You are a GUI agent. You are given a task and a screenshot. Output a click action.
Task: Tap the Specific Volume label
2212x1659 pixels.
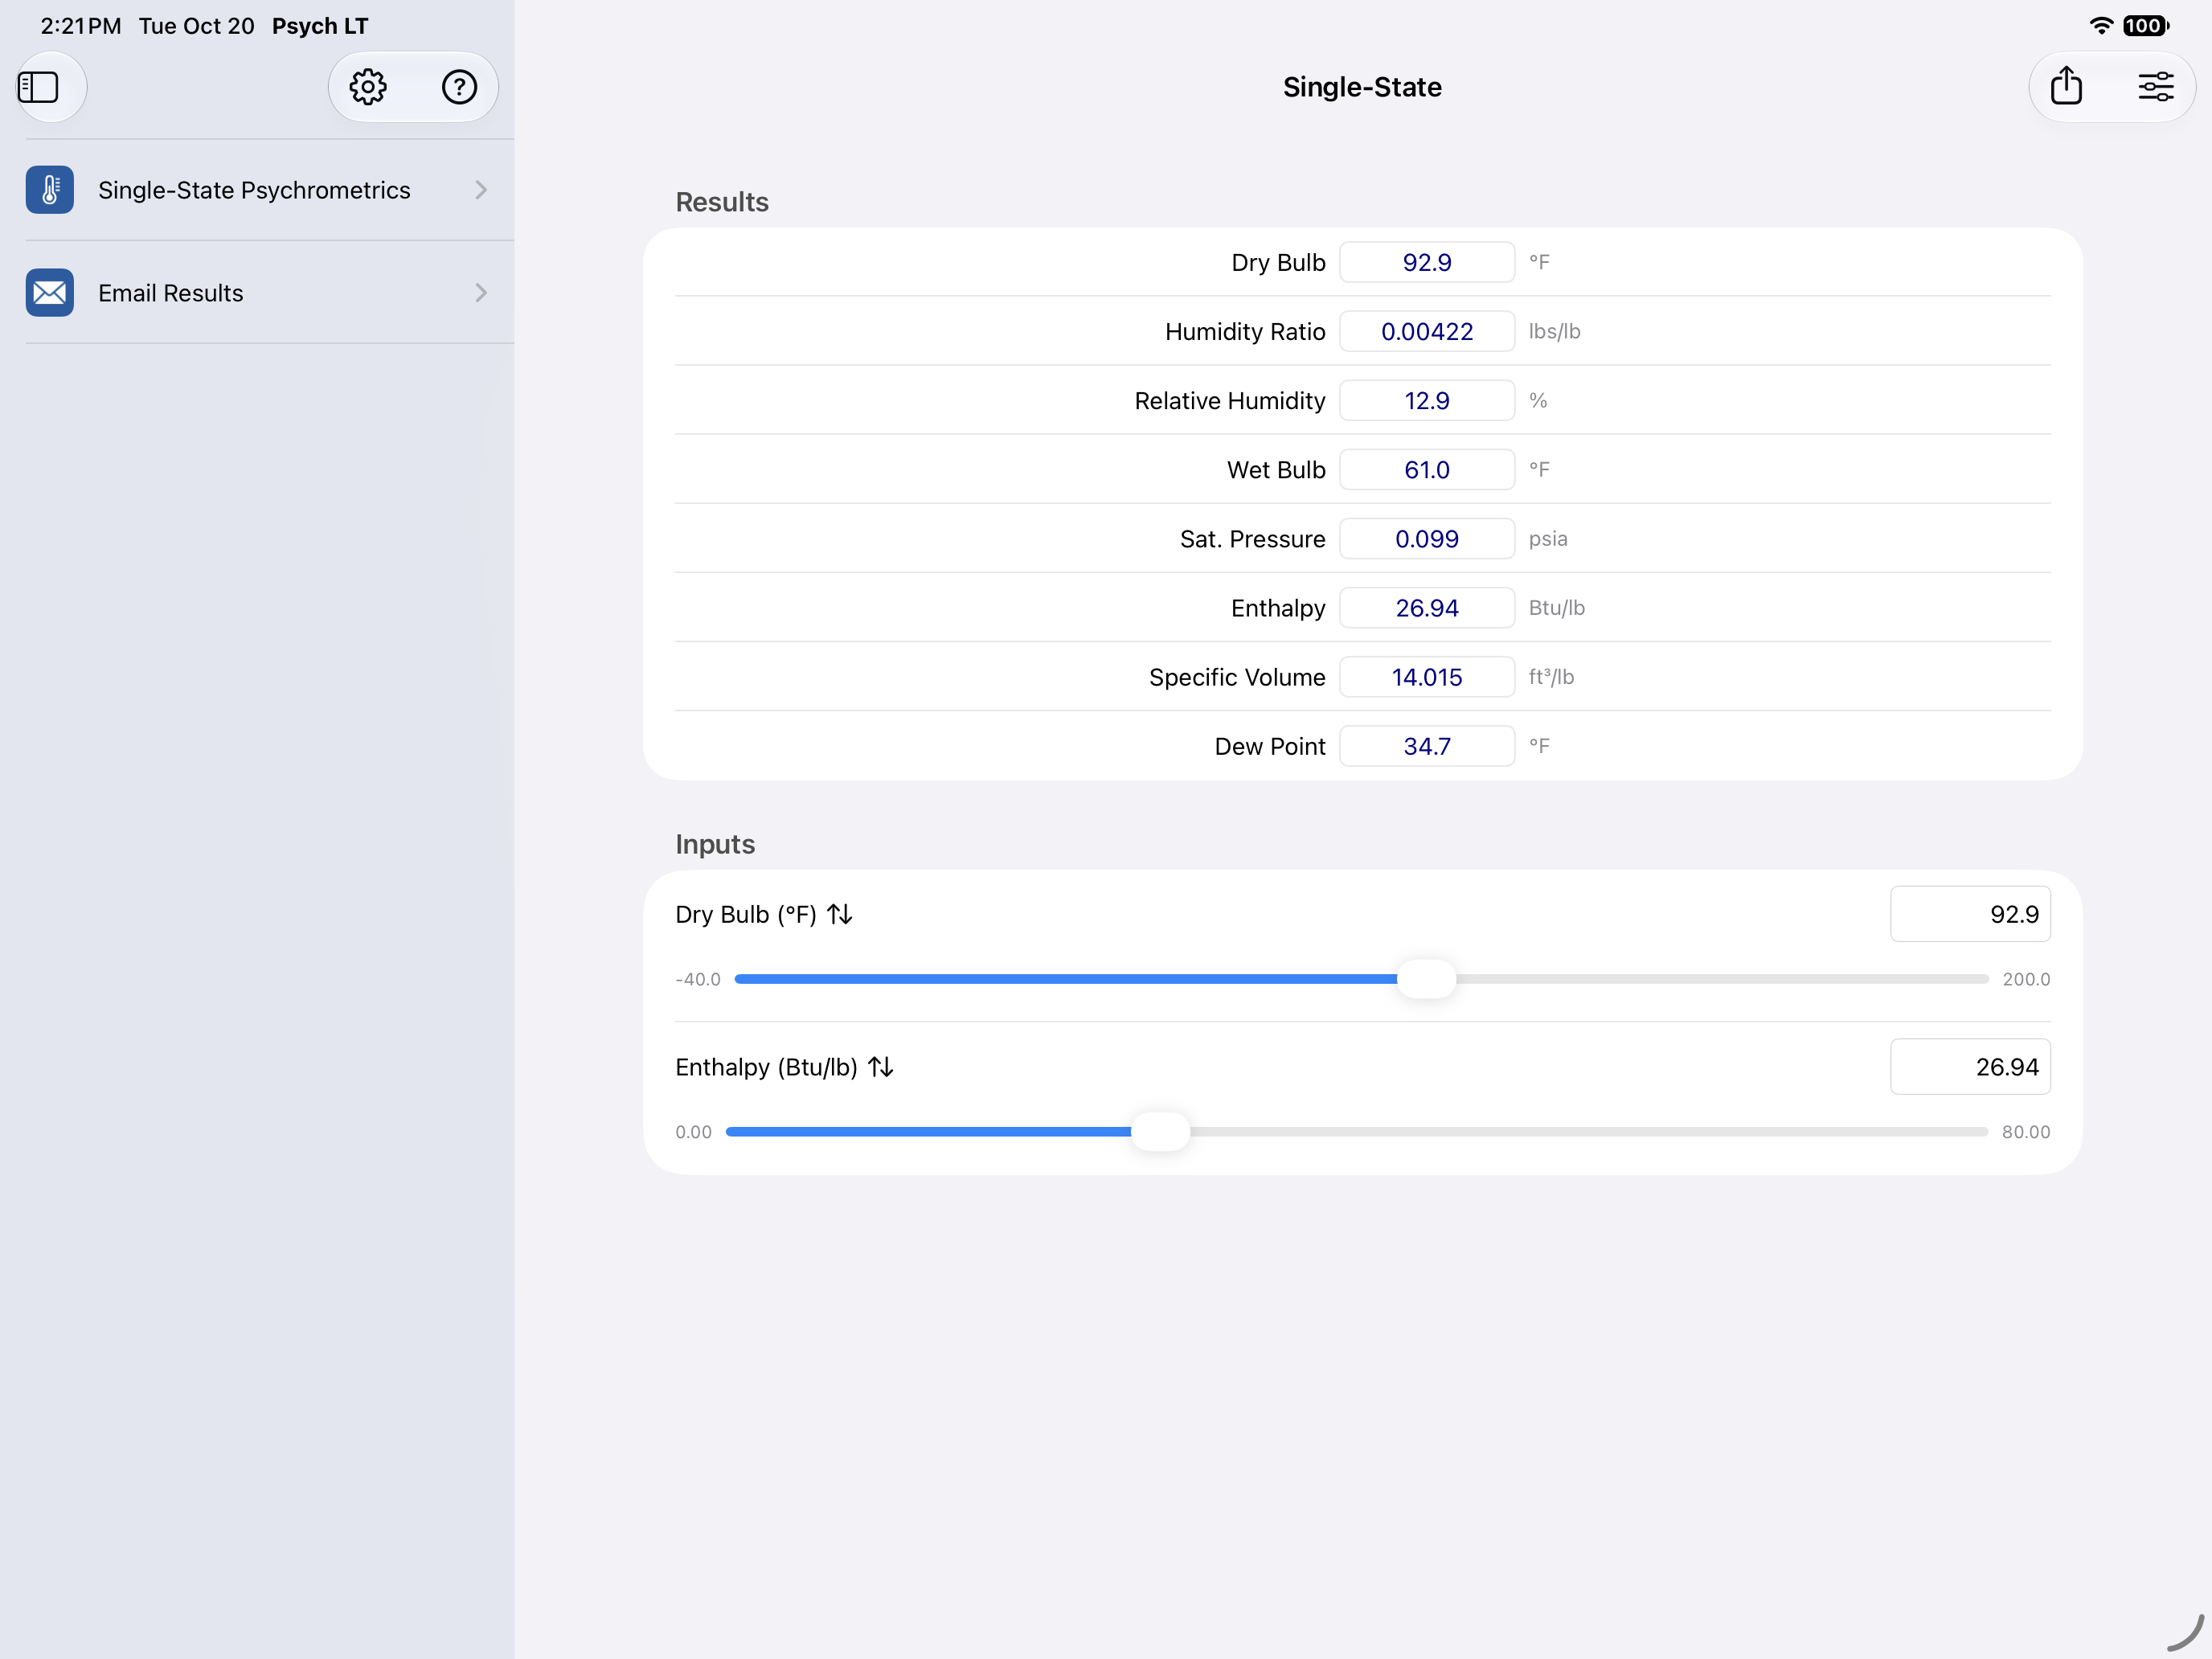click(1237, 677)
